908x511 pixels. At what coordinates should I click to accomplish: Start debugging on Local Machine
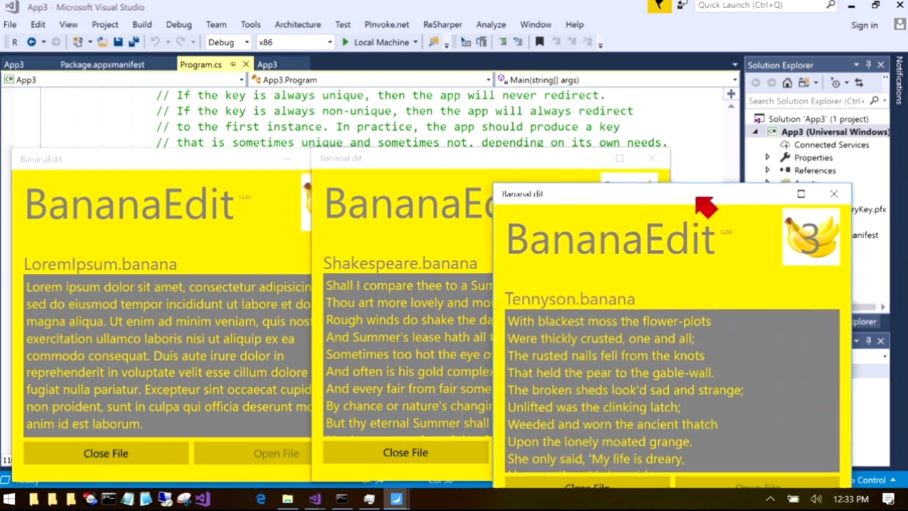point(375,43)
